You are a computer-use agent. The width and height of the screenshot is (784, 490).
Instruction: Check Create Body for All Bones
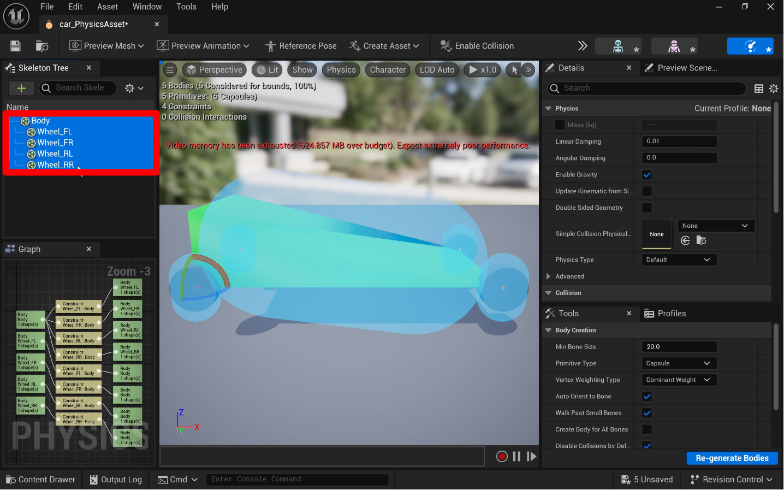[x=647, y=429]
